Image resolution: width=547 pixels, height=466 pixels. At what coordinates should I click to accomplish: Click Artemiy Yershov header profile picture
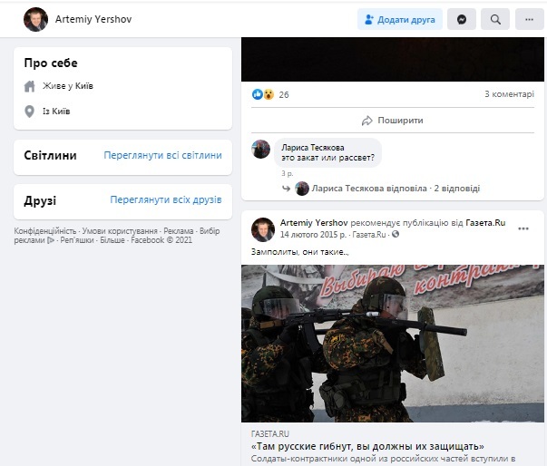[35, 20]
